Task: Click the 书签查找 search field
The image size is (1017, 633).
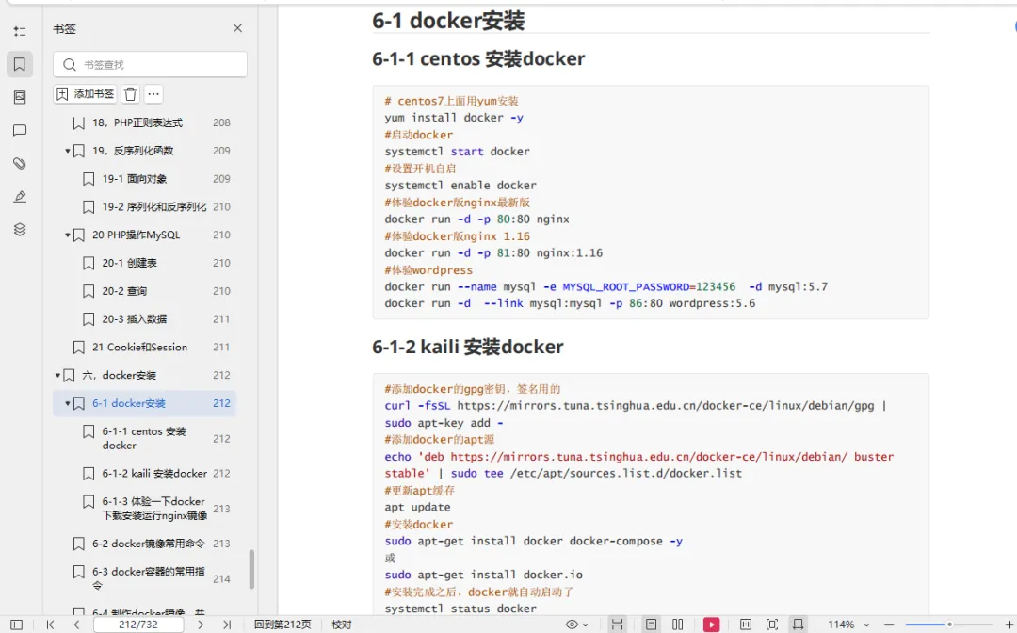Action: [x=150, y=64]
